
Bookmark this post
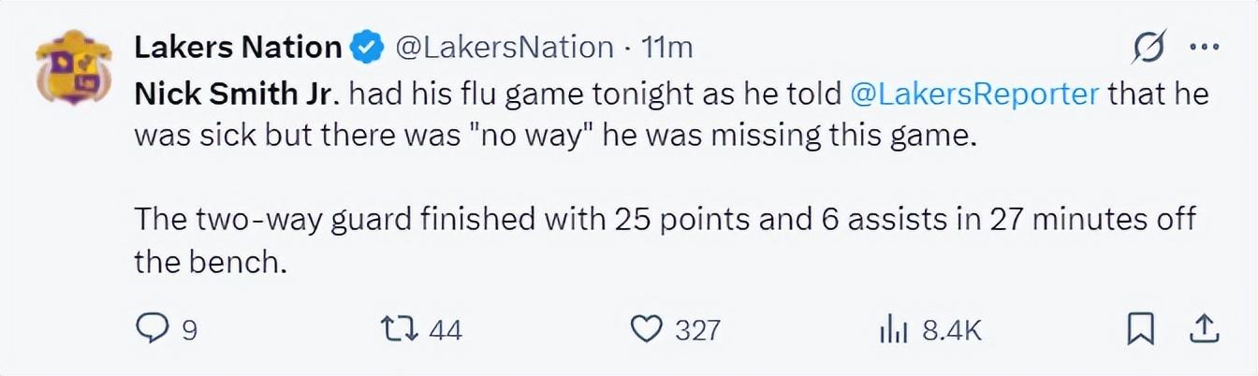point(1137,328)
